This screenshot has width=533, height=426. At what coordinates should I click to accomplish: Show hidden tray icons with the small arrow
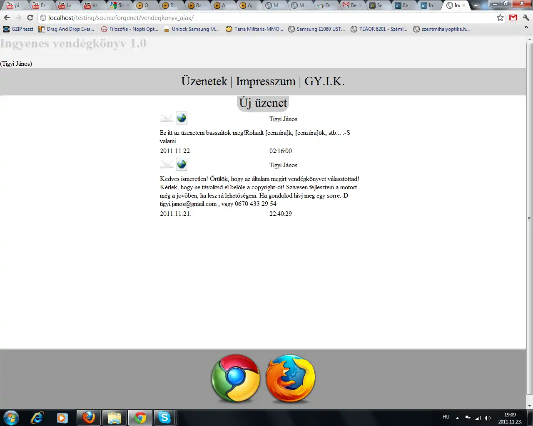(x=457, y=418)
